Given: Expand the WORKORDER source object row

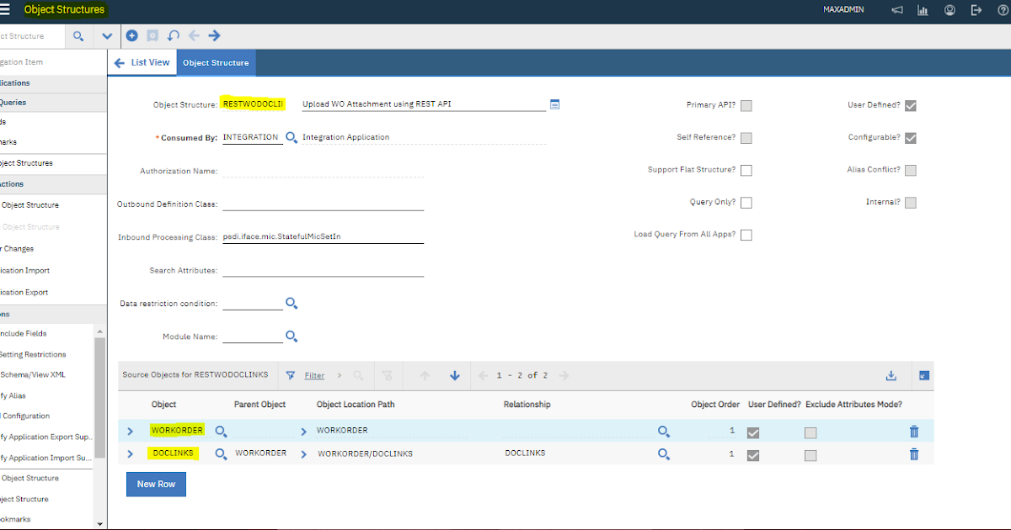Looking at the screenshot, I should (x=130, y=431).
